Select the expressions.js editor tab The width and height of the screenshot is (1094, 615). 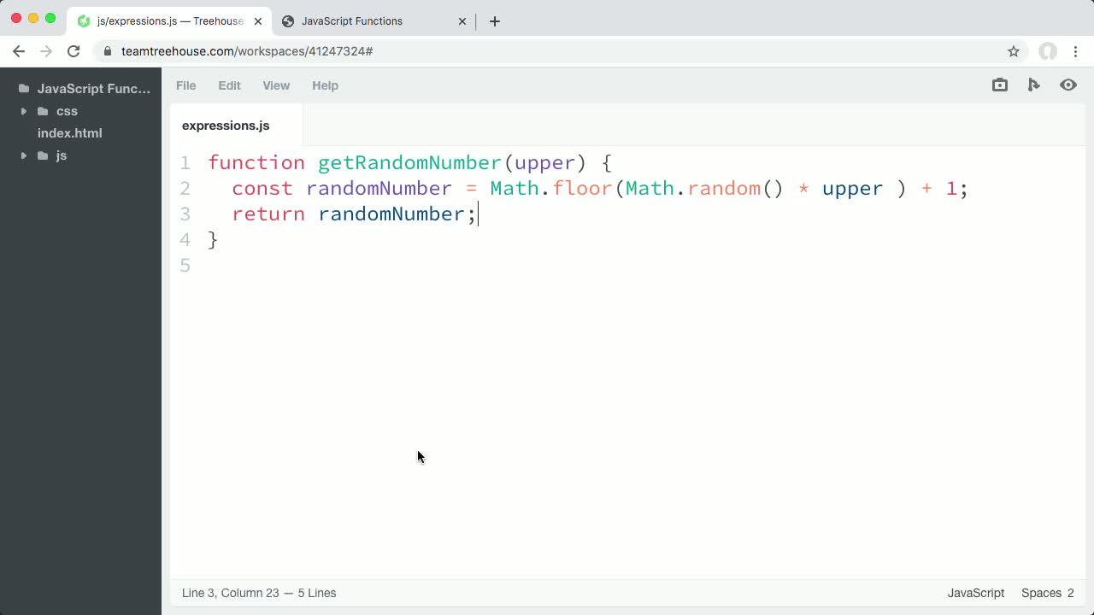coord(225,126)
